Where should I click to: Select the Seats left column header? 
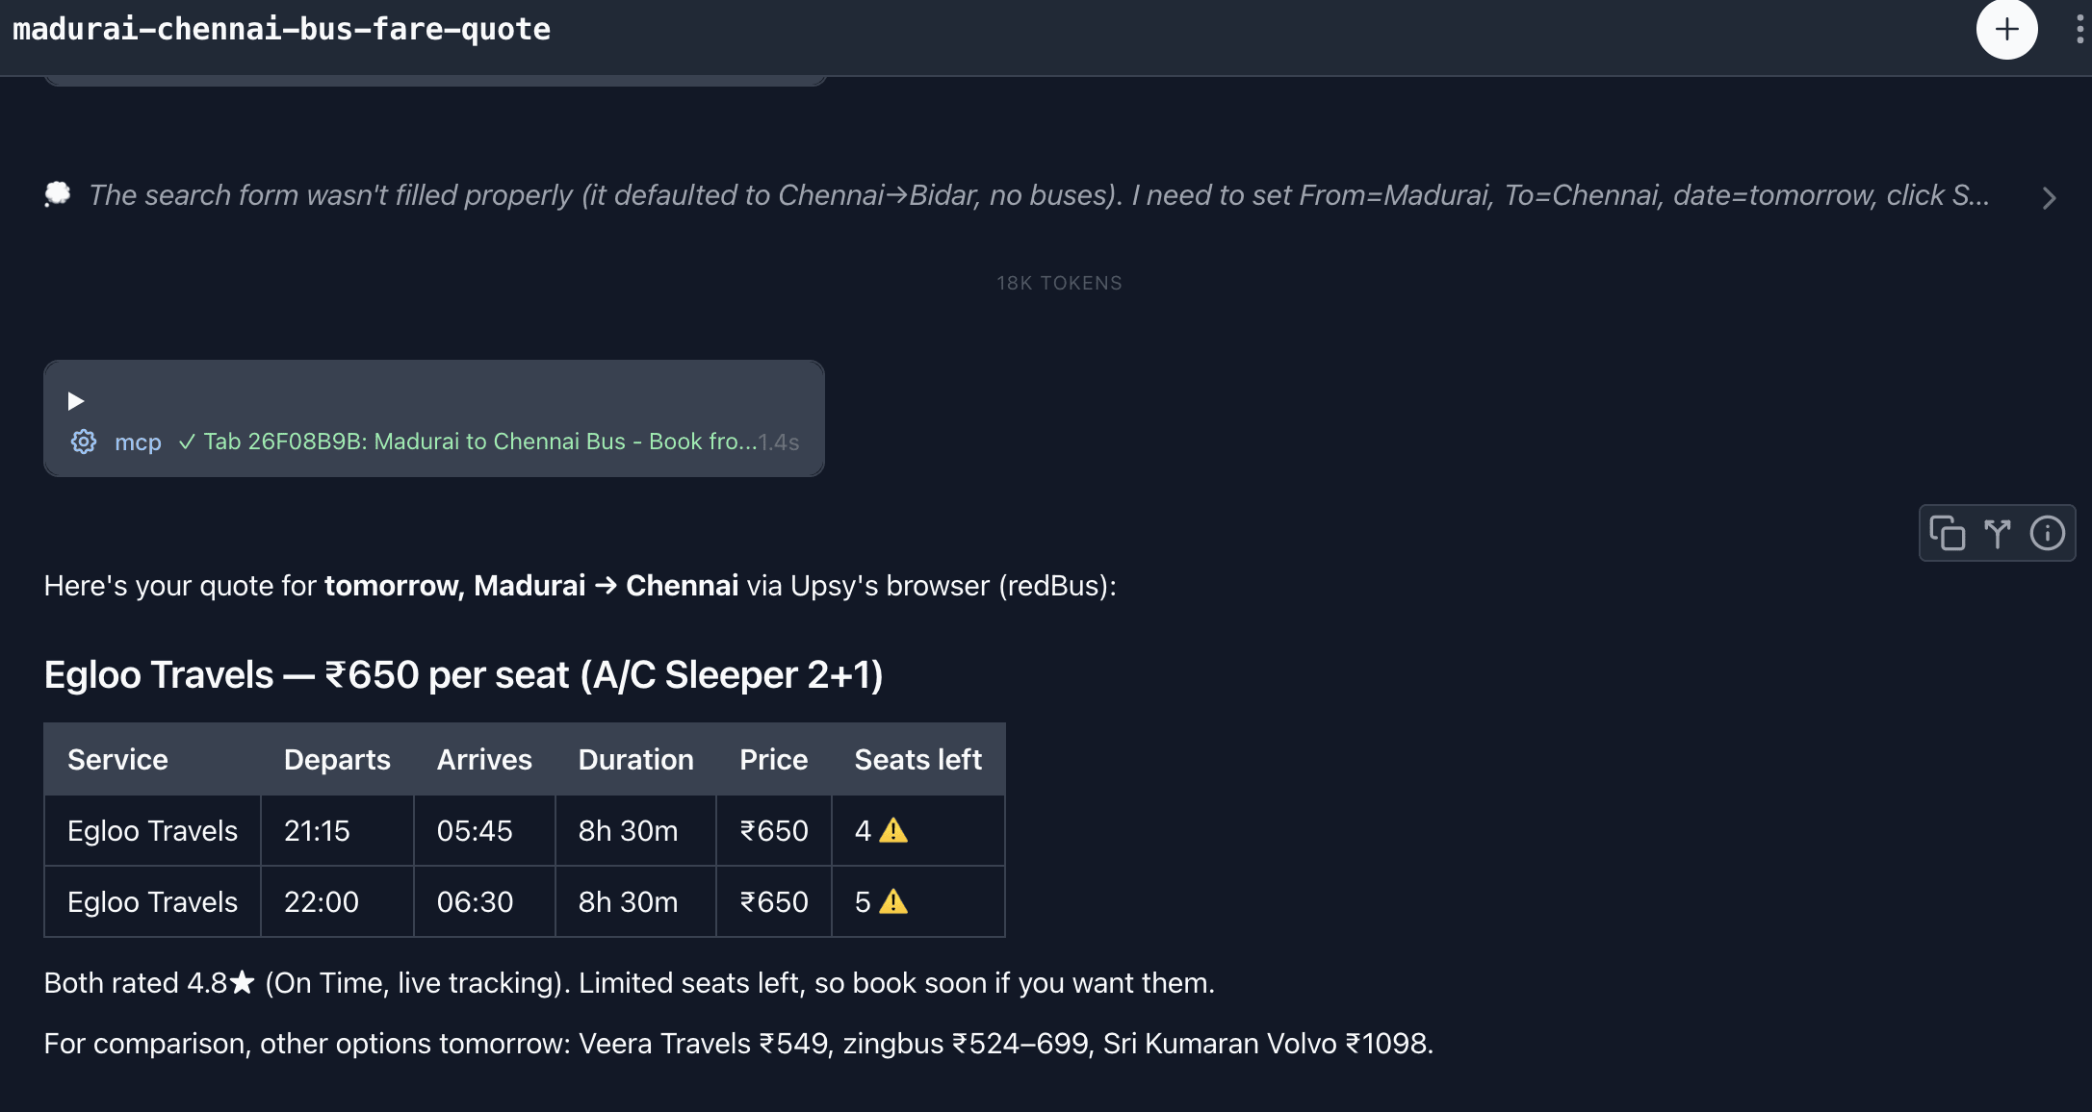(918, 759)
